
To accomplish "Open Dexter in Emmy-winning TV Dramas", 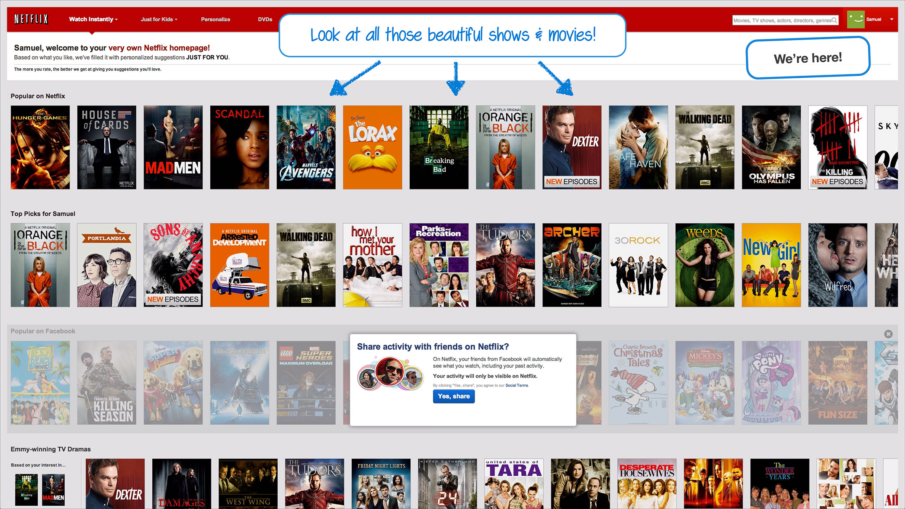I will [115, 483].
